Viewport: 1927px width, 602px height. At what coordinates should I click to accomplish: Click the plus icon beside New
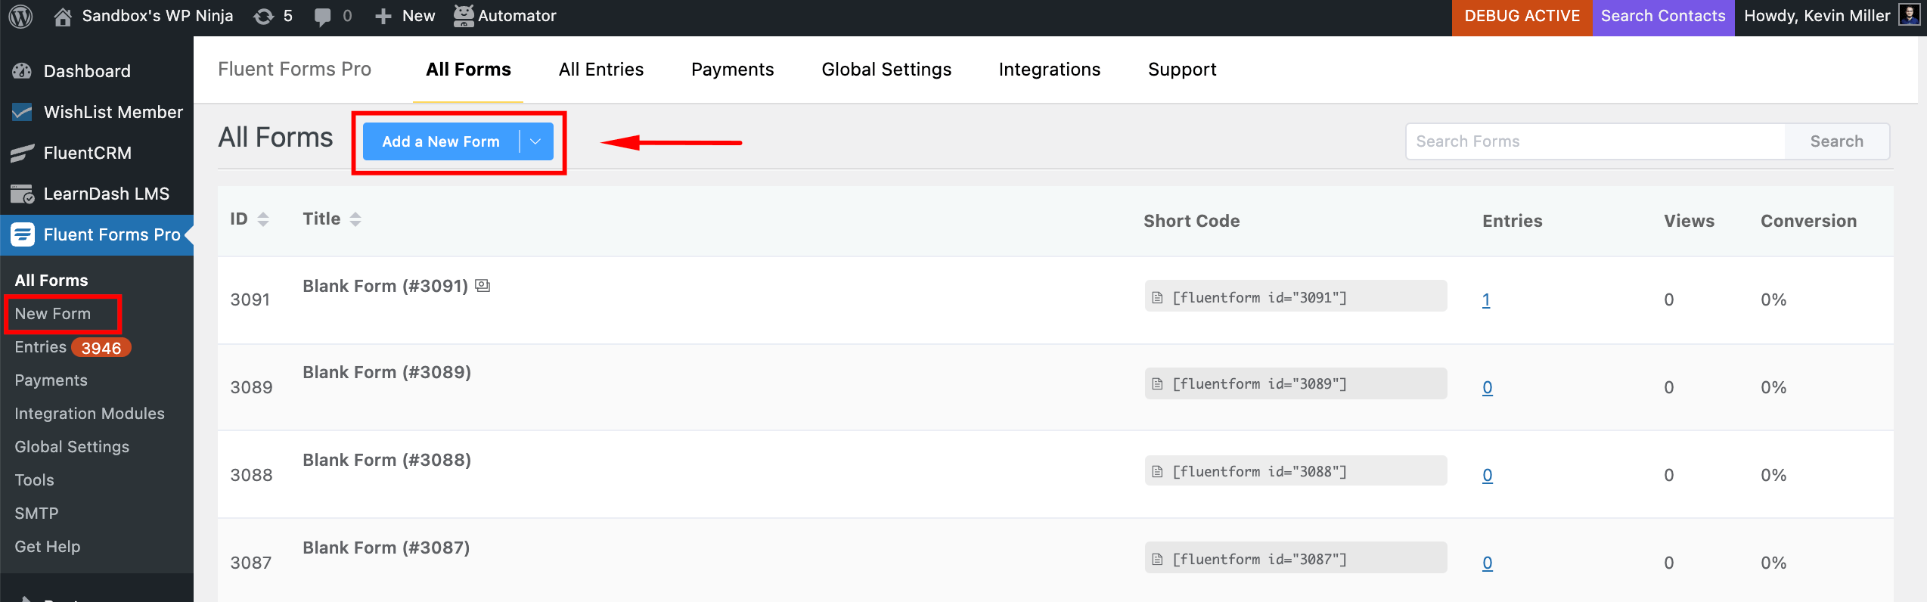(x=383, y=16)
